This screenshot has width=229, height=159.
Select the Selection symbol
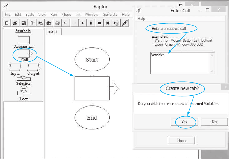click(x=24, y=79)
